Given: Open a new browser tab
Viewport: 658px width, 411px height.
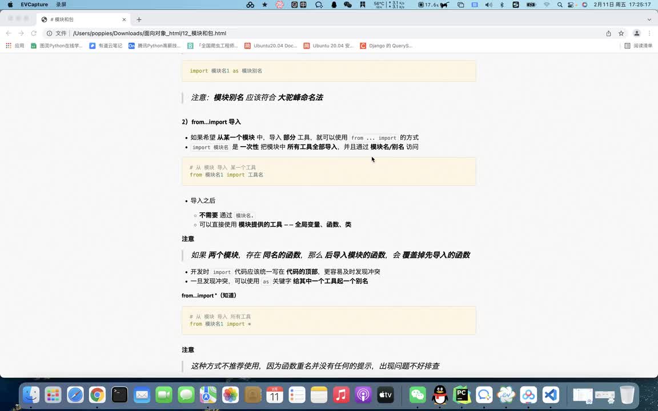Looking at the screenshot, I should click(139, 19).
